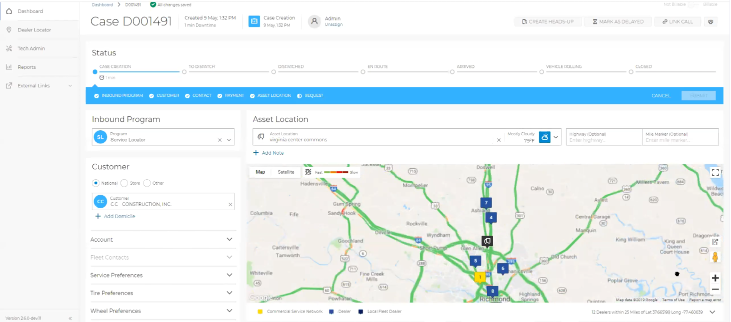Image resolution: width=731 pixels, height=322 pixels.
Task: Click the To Dispatch status marker
Action: tap(184, 72)
